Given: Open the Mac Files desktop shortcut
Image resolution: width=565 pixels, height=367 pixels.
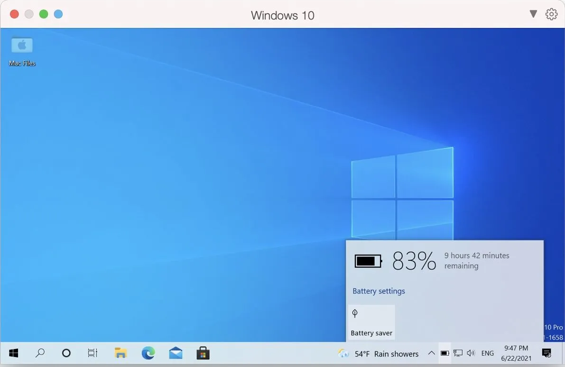Looking at the screenshot, I should 22,50.
